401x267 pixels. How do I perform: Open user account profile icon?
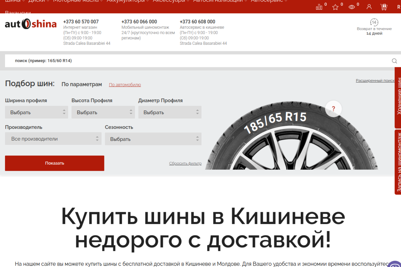(x=369, y=7)
